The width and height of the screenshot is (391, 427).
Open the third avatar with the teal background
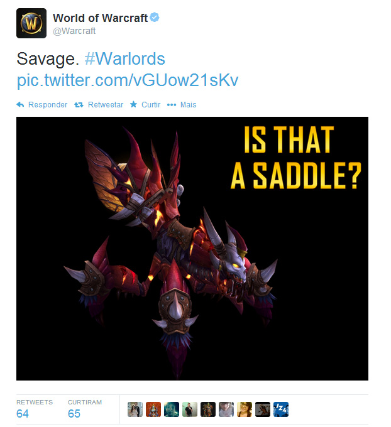172,409
